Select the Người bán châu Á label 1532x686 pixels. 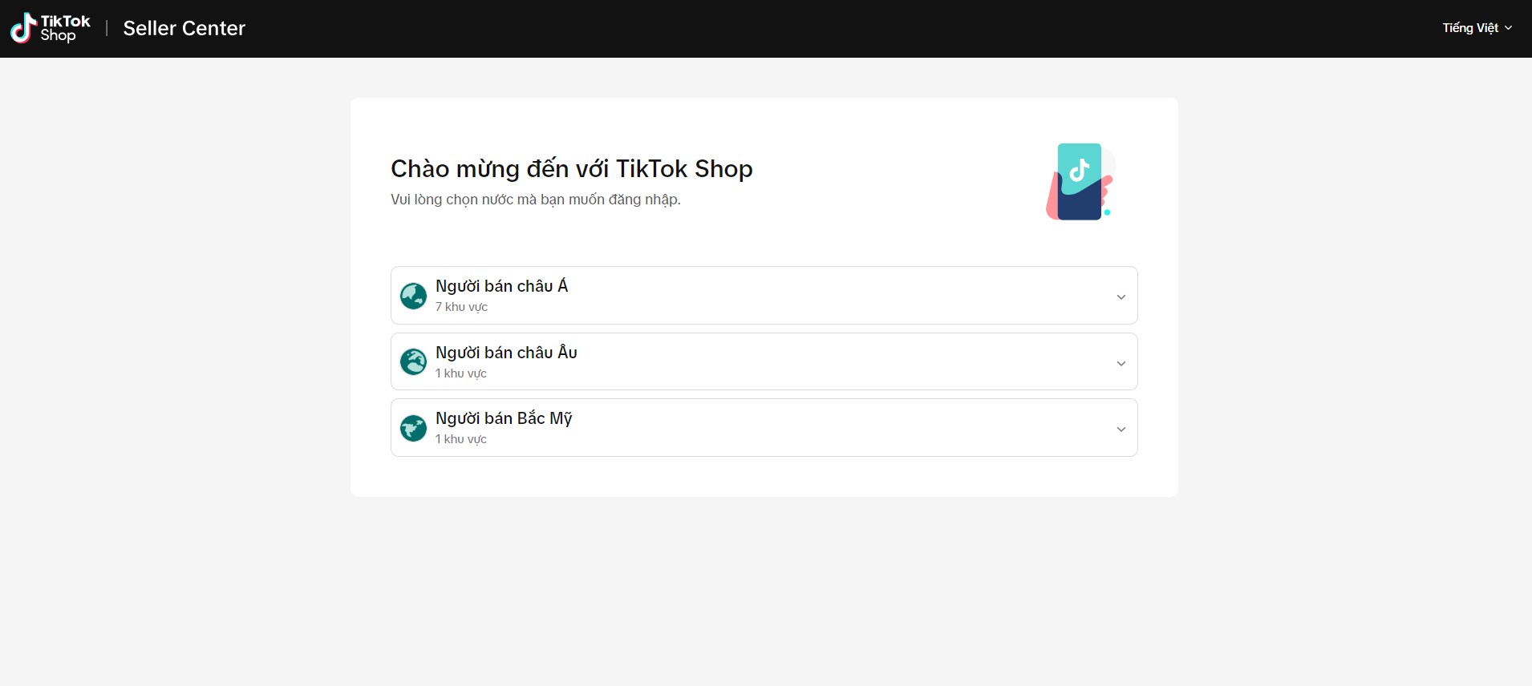(501, 286)
